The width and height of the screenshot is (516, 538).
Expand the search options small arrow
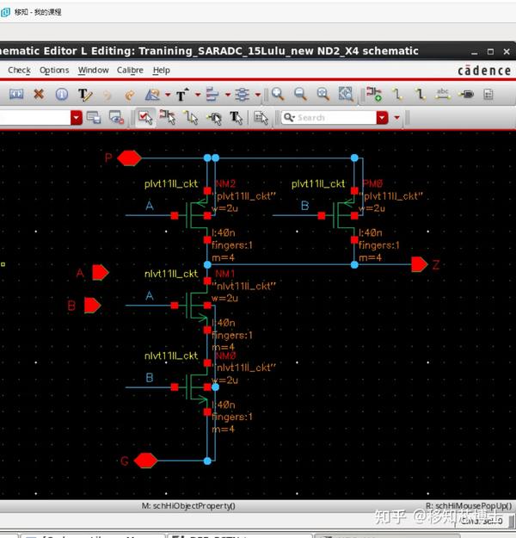tap(397, 118)
